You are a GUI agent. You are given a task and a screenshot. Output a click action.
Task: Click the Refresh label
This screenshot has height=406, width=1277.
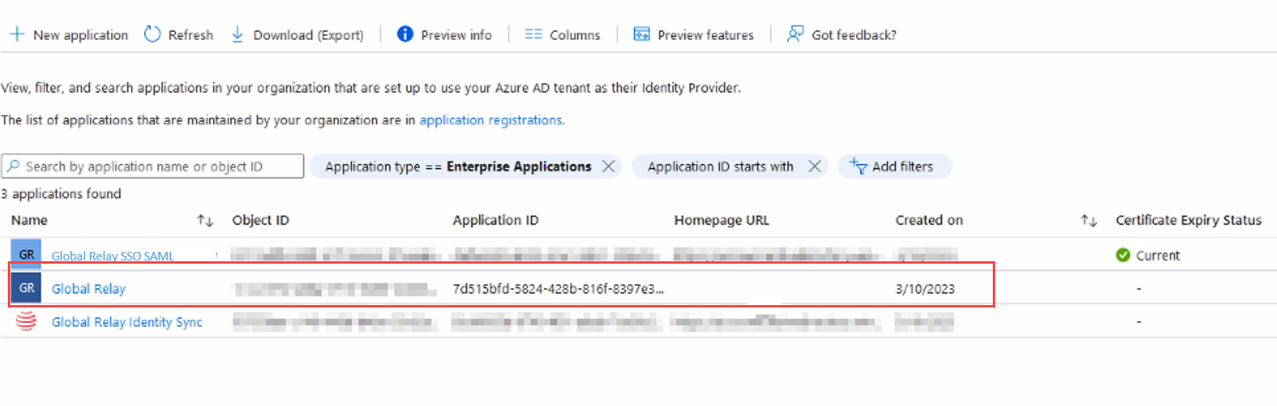(x=190, y=35)
